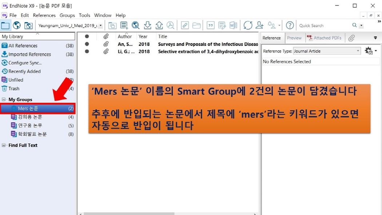382x215 pixels.
Task: Expand the Activity Feed dropdown arrow
Action: pyautogui.click(x=279, y=26)
